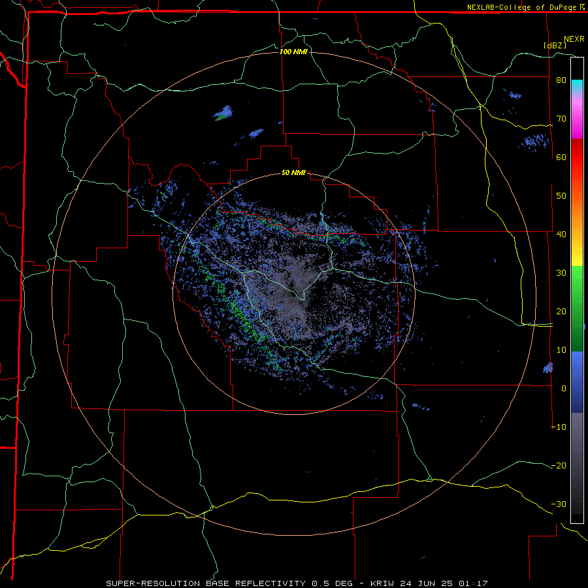Click the dBZ legend unit label
The width and height of the screenshot is (588, 588).
pos(555,45)
